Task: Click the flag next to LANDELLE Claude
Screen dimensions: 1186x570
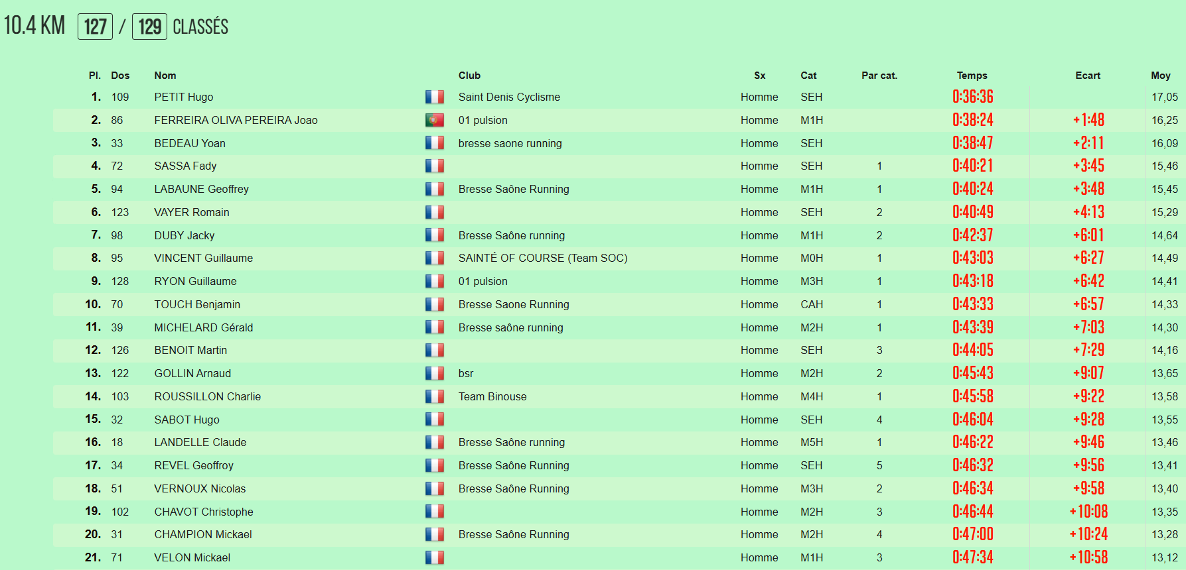Action: coord(435,442)
